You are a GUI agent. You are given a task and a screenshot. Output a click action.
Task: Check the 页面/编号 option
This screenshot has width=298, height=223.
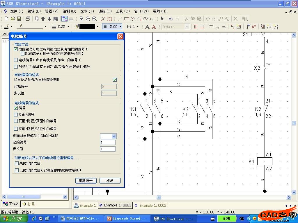click(16, 114)
